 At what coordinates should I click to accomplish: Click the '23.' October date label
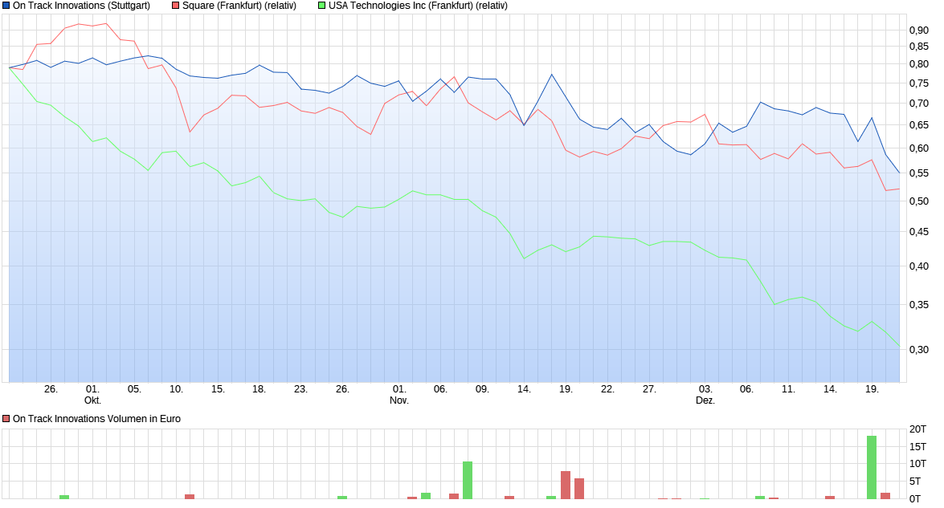pyautogui.click(x=301, y=389)
